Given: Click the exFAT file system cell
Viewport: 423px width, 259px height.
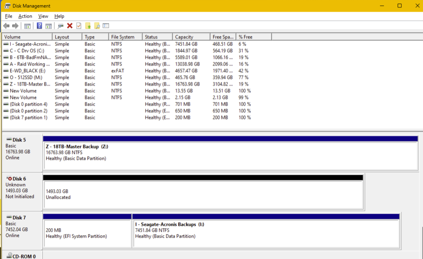Looking at the screenshot, I should tap(118, 71).
